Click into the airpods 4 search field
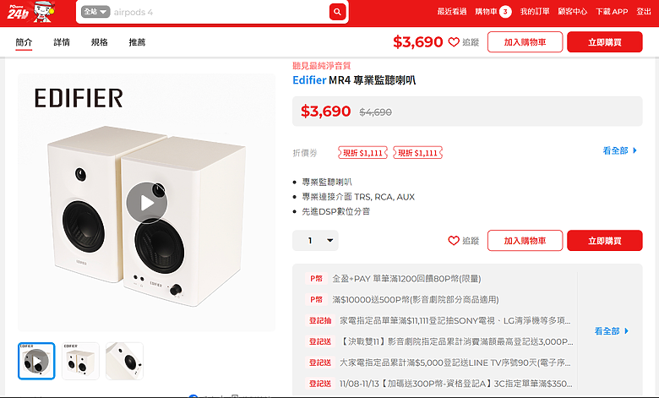Viewport: 659px width, 398px height. (219, 12)
